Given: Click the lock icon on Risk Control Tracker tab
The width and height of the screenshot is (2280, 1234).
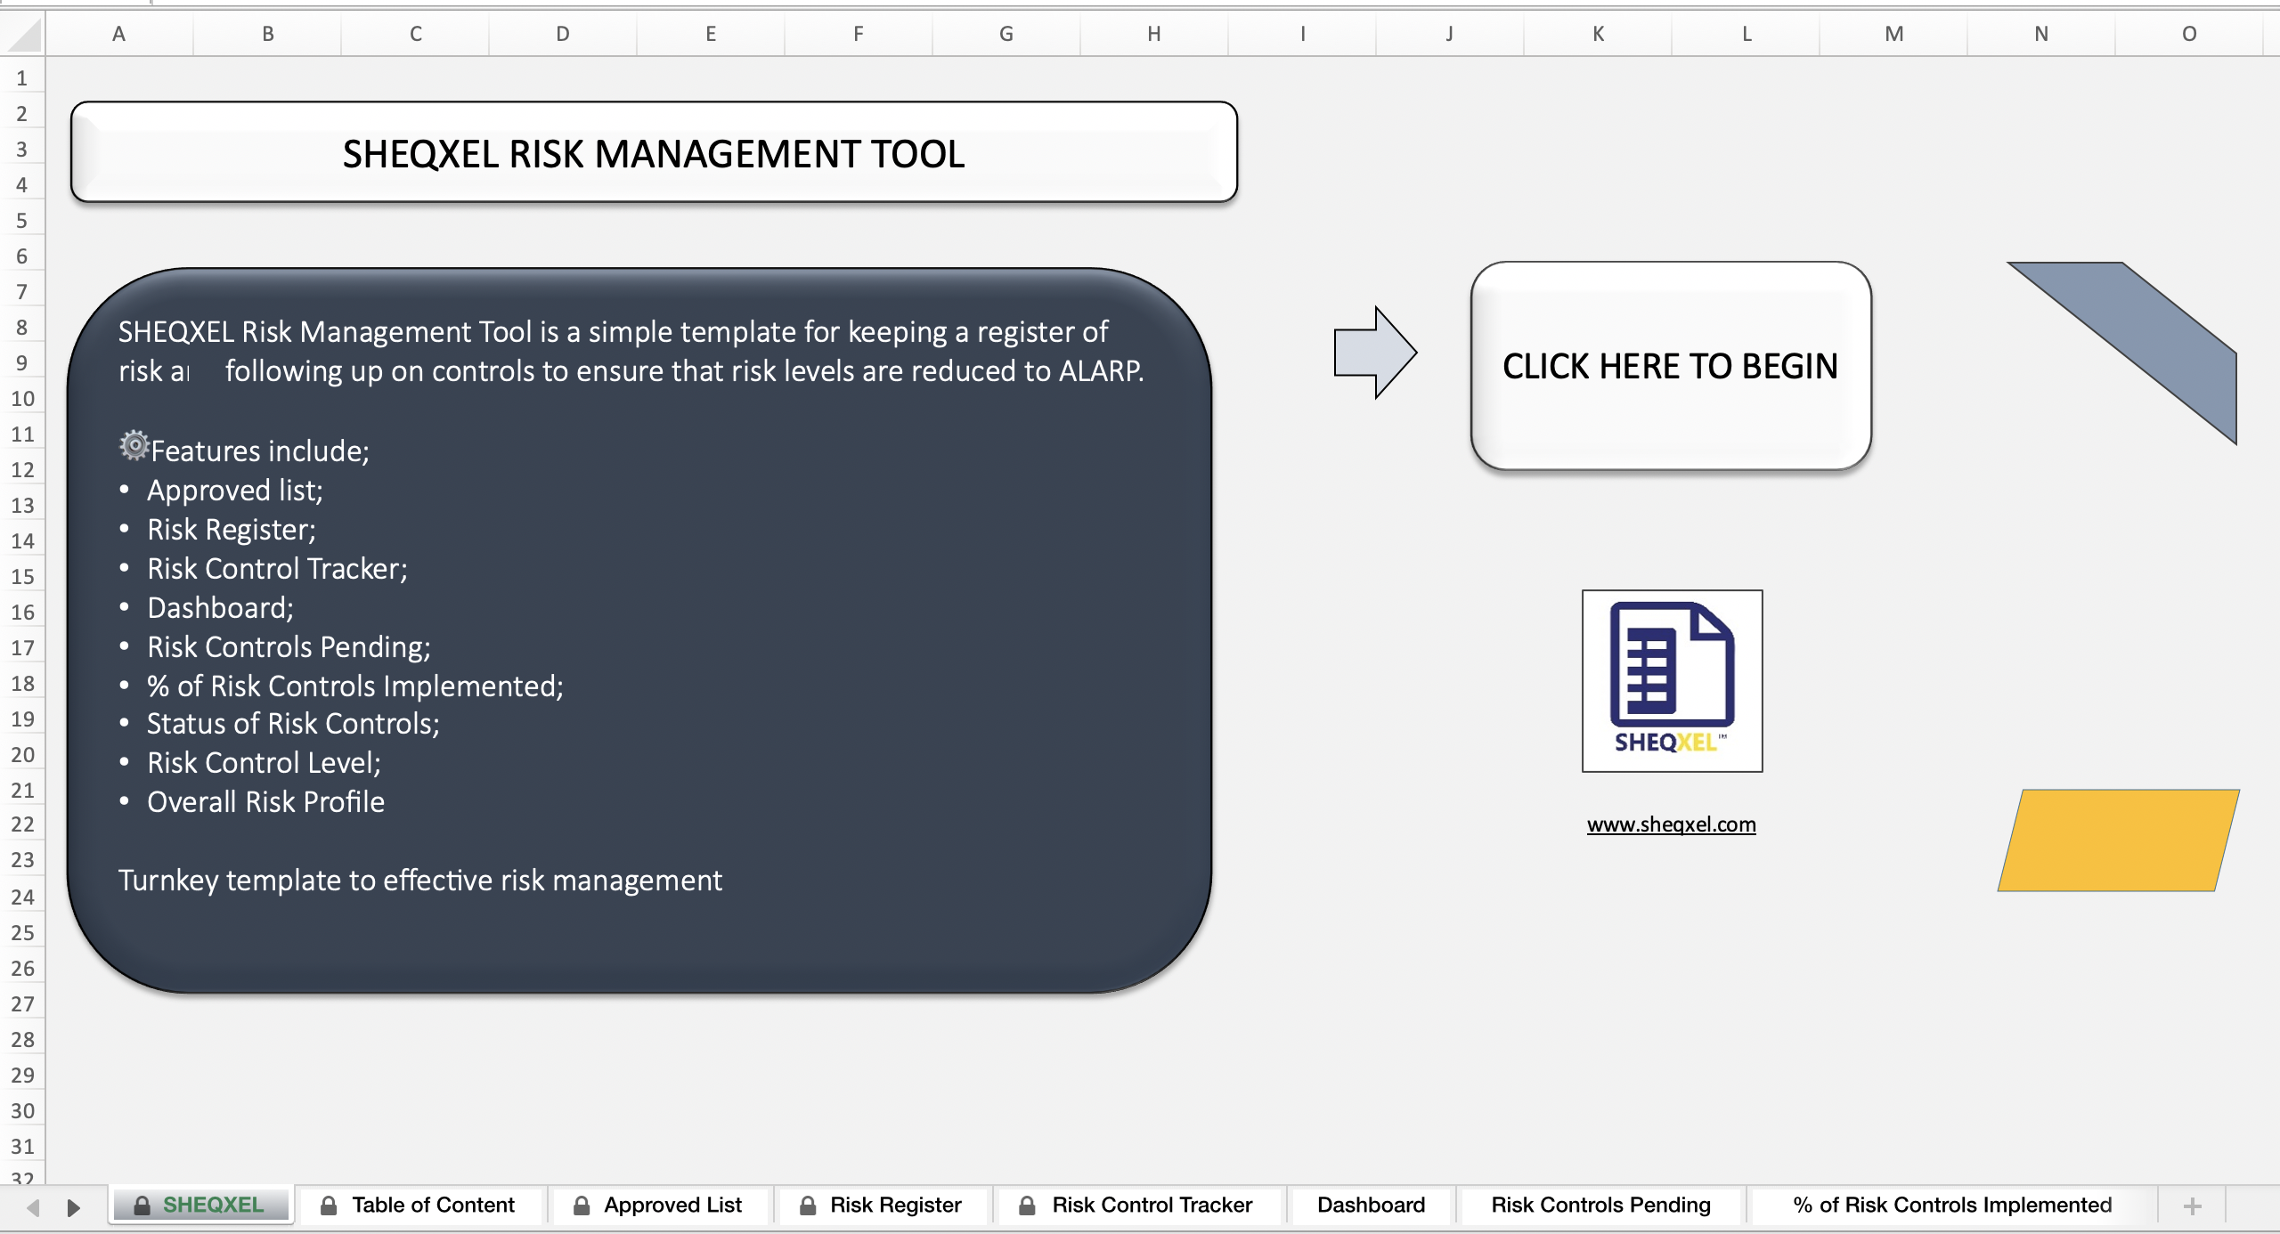Looking at the screenshot, I should (1026, 1206).
